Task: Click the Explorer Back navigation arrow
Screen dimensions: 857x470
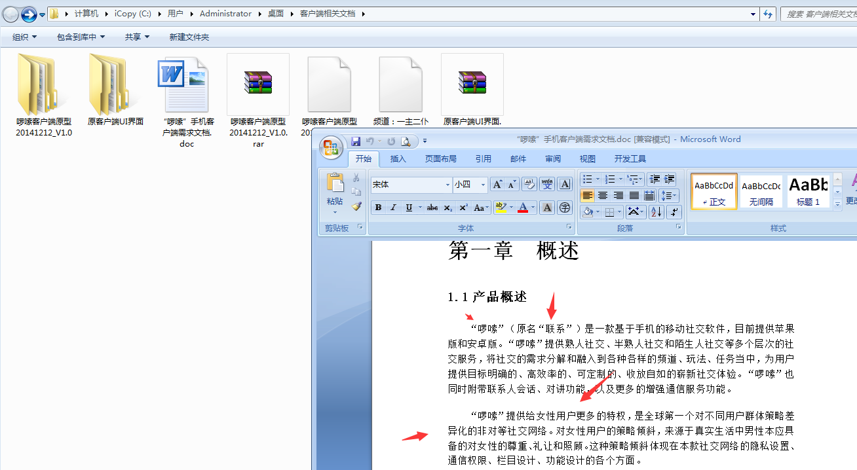Action: tap(11, 14)
